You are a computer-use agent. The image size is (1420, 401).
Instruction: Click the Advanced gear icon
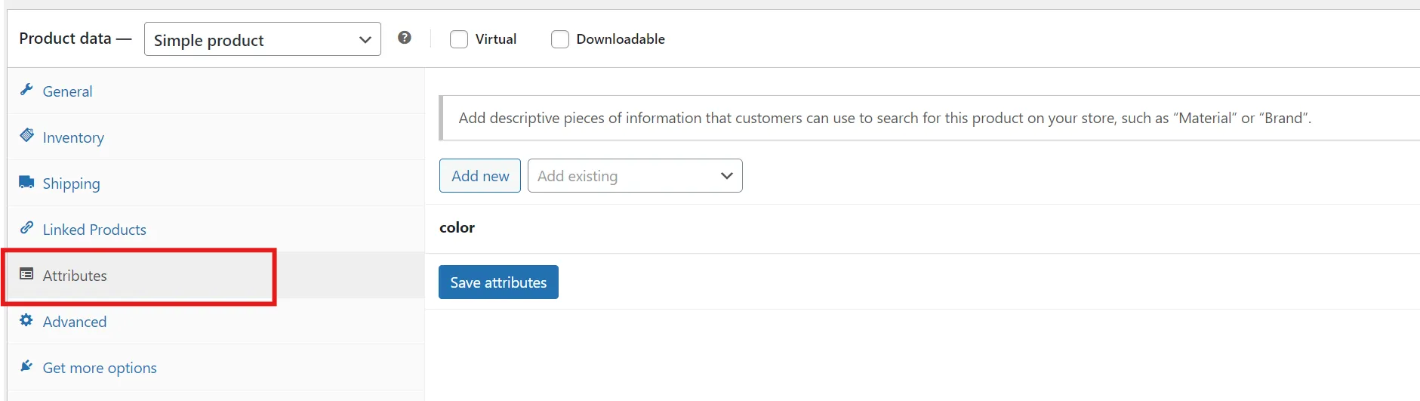pyautogui.click(x=26, y=320)
